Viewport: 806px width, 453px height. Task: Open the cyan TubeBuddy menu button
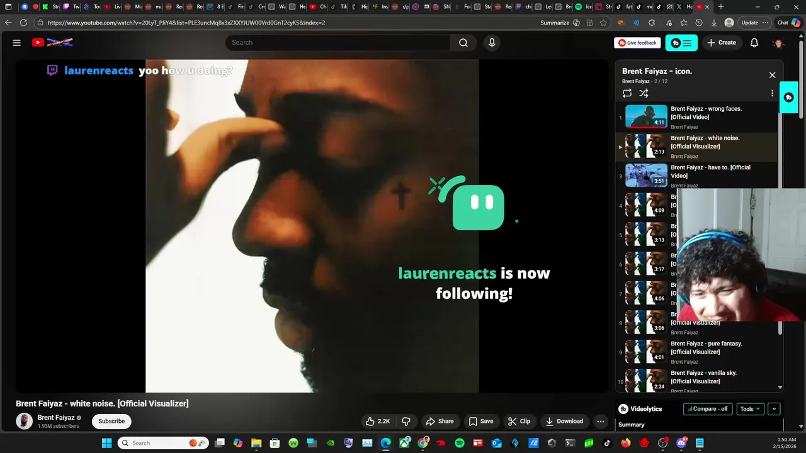[x=681, y=43]
